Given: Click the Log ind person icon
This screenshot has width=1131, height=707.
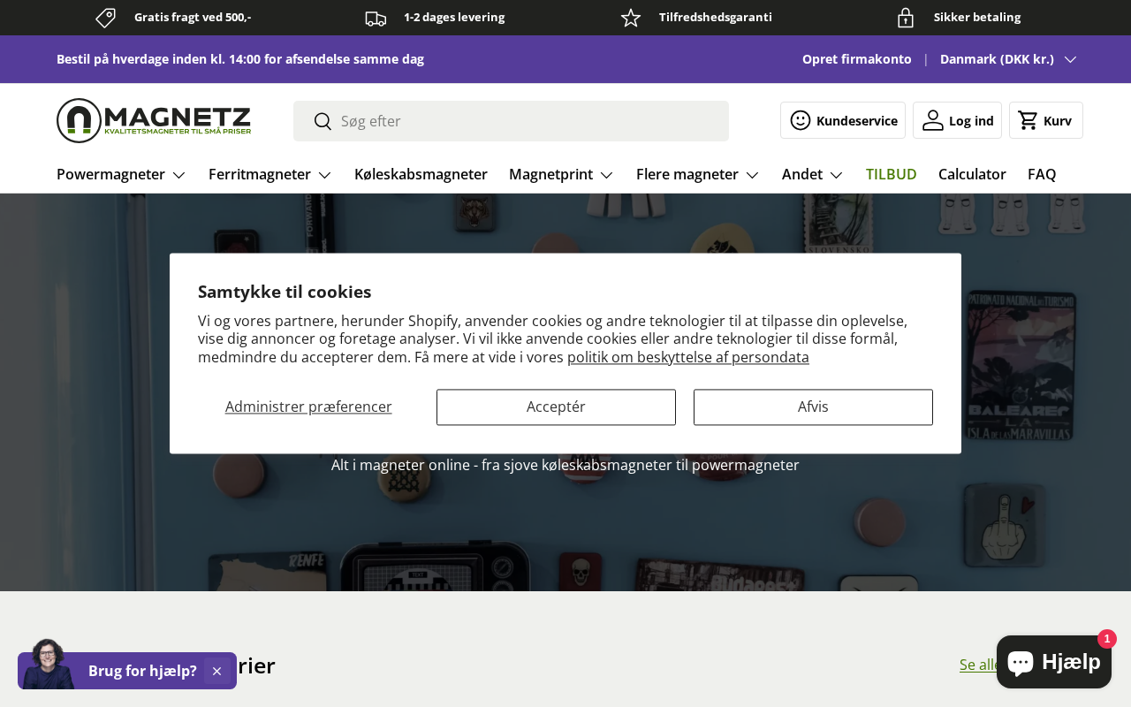Looking at the screenshot, I should coord(933,120).
